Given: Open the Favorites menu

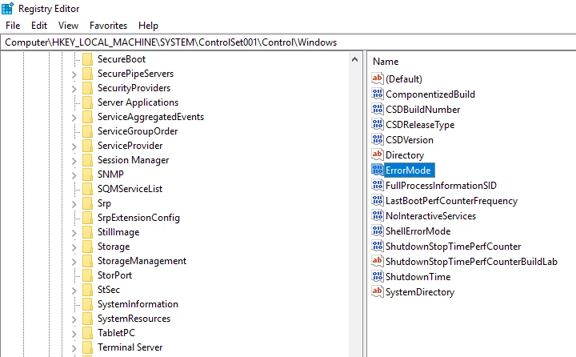Looking at the screenshot, I should 108,26.
